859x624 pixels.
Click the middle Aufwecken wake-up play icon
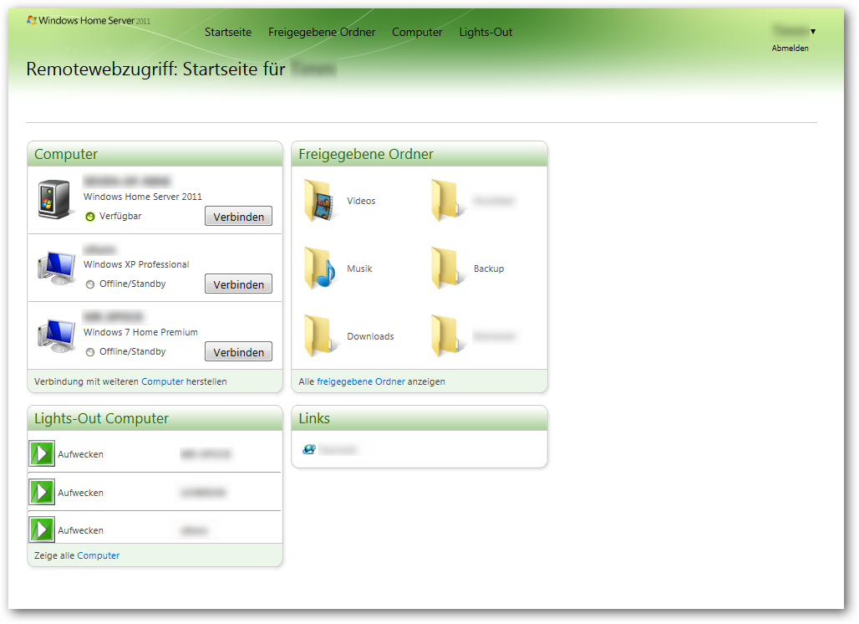click(x=42, y=492)
